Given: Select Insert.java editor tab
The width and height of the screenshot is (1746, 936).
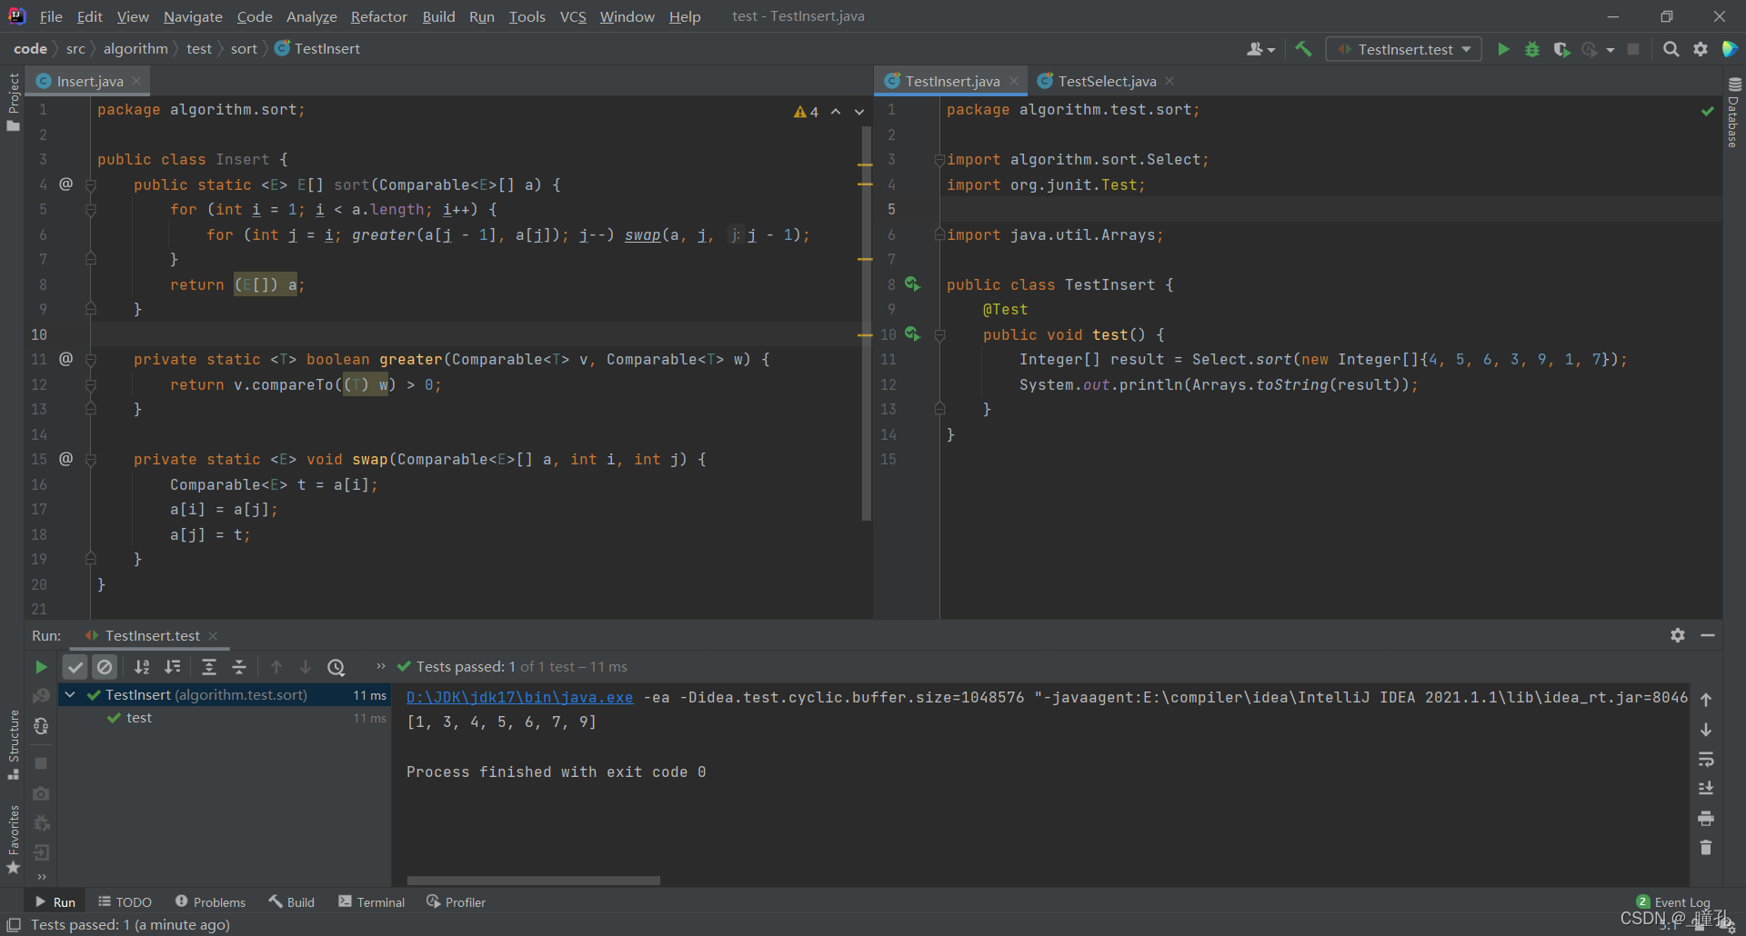Looking at the screenshot, I should (89, 81).
